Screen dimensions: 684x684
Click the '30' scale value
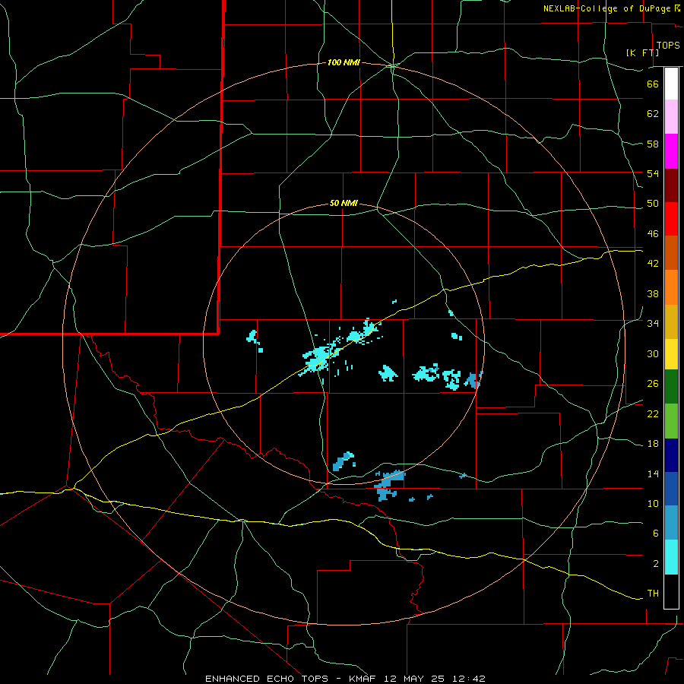tap(653, 353)
